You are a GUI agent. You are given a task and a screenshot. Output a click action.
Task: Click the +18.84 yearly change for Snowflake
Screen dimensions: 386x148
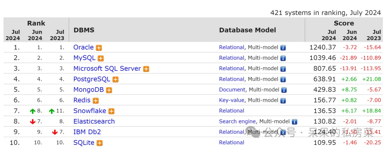[372, 111]
